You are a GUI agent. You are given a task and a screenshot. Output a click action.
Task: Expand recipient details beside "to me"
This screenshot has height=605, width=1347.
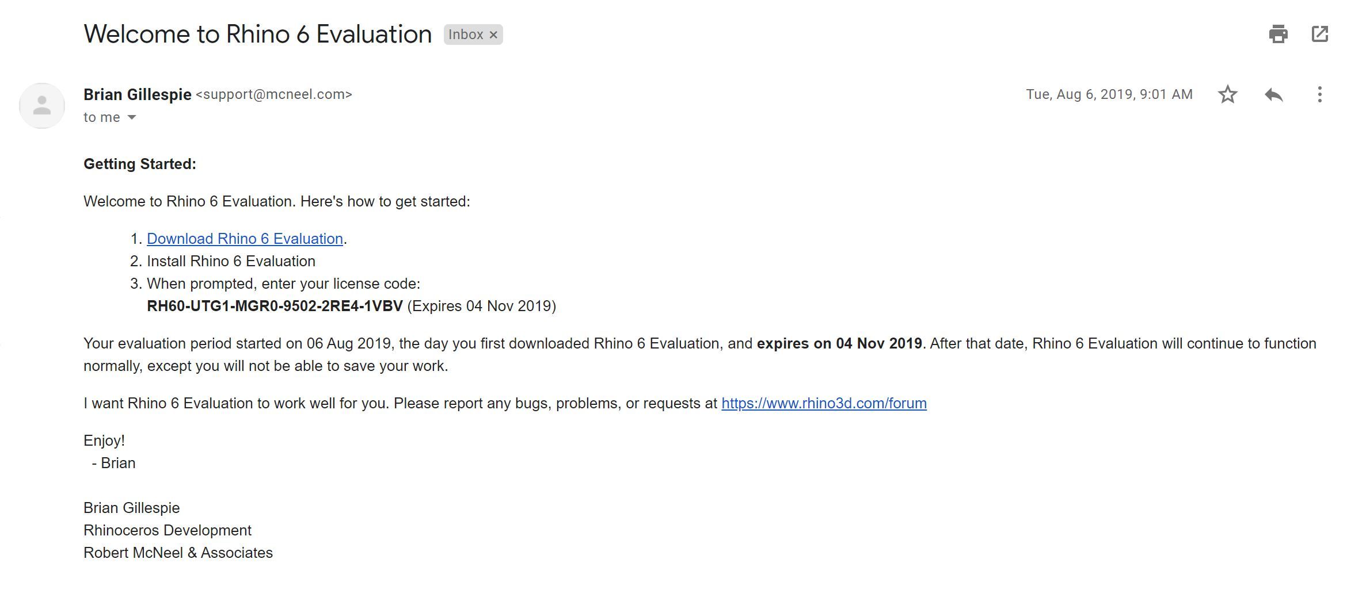(x=132, y=117)
